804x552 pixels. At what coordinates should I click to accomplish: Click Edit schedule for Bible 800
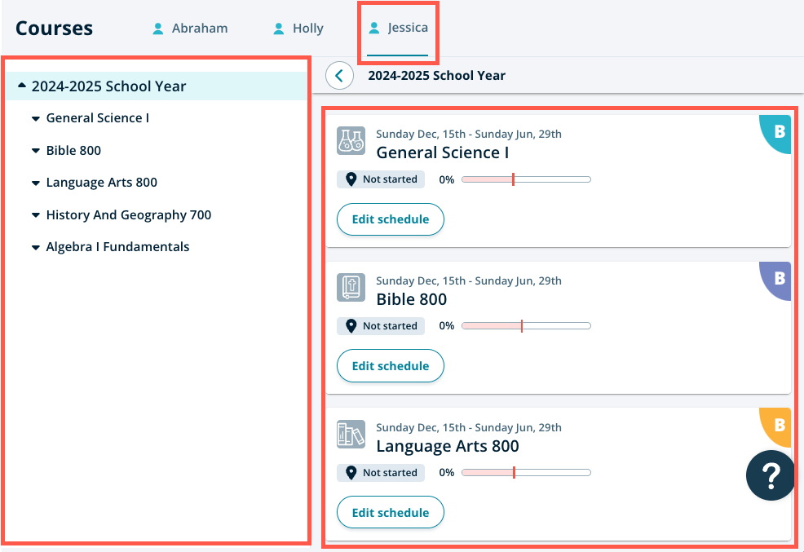tap(390, 366)
